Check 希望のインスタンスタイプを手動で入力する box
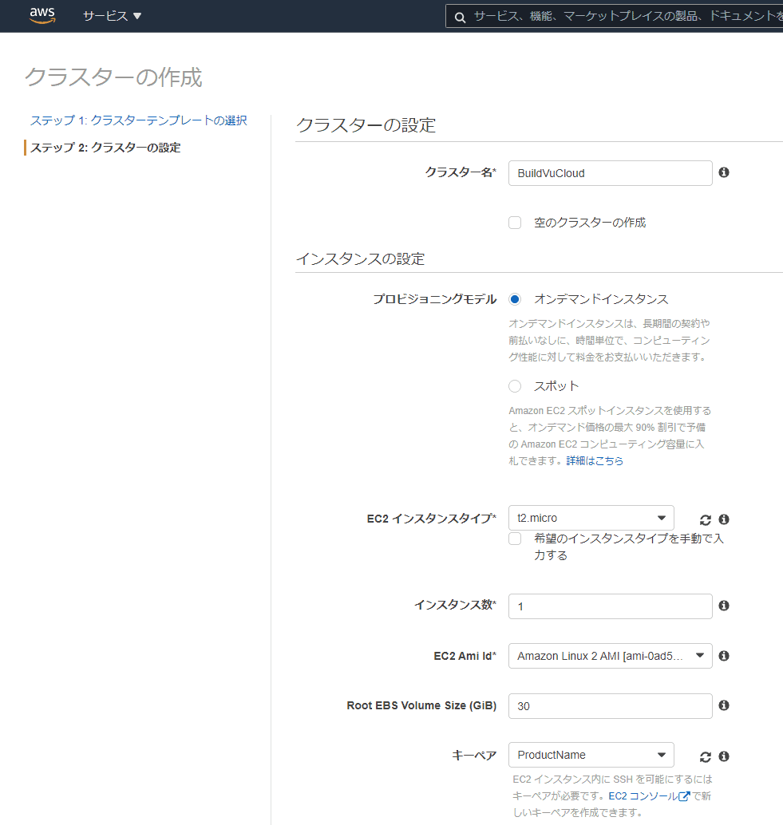 click(515, 539)
